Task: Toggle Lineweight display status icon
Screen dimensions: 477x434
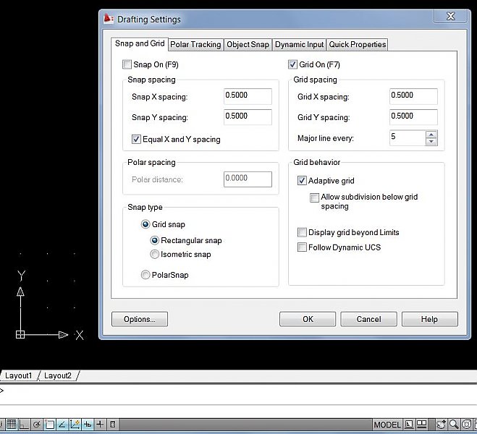Action: 100,425
